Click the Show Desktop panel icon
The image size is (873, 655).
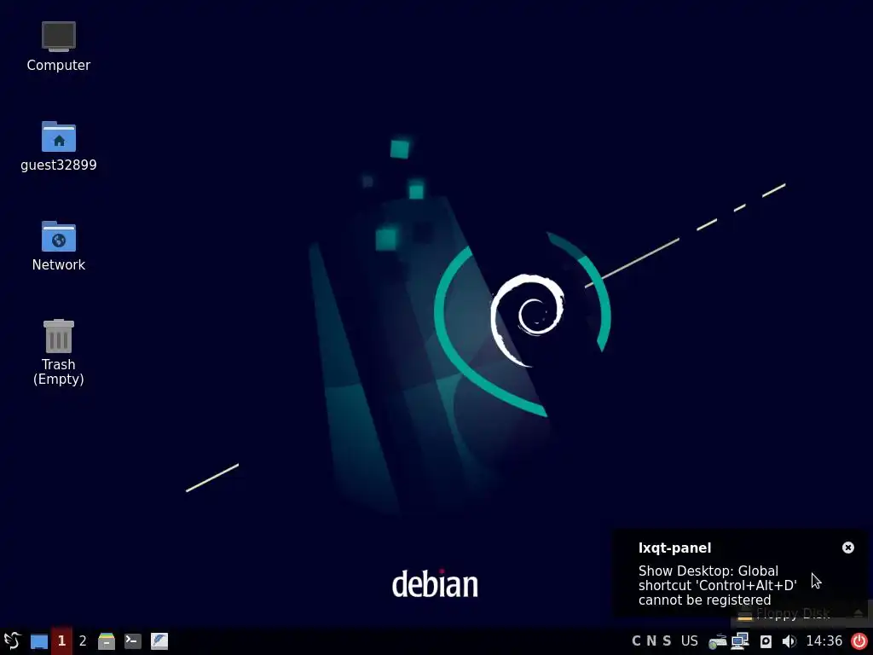(x=39, y=641)
